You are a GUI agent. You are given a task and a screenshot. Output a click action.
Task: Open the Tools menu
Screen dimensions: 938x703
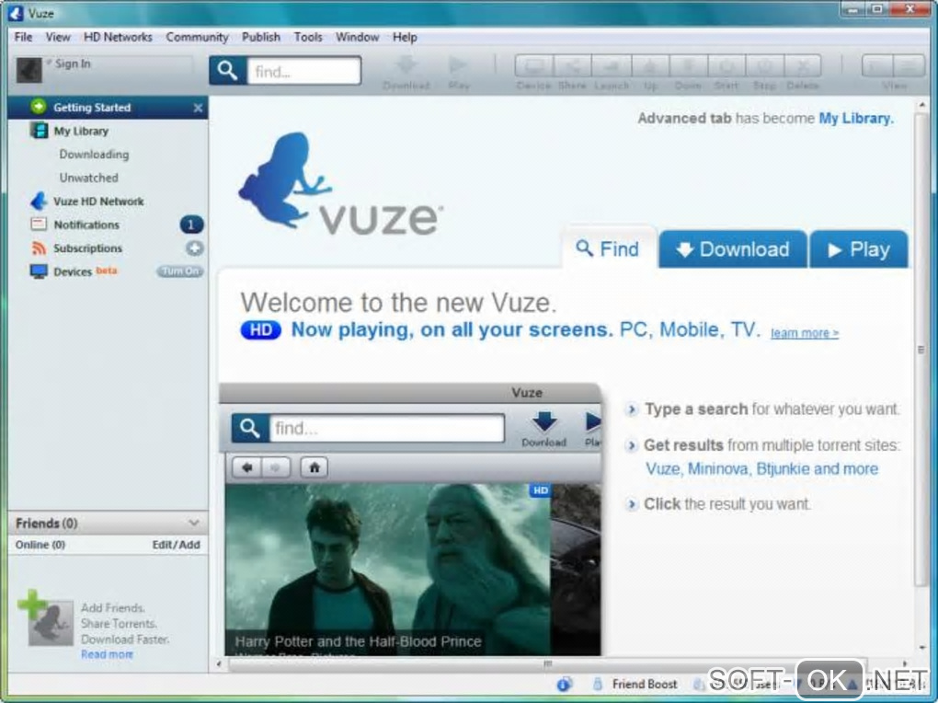[308, 37]
